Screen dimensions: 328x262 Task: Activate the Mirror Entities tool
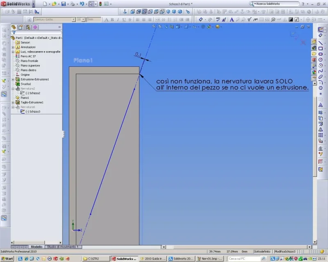pos(321,129)
